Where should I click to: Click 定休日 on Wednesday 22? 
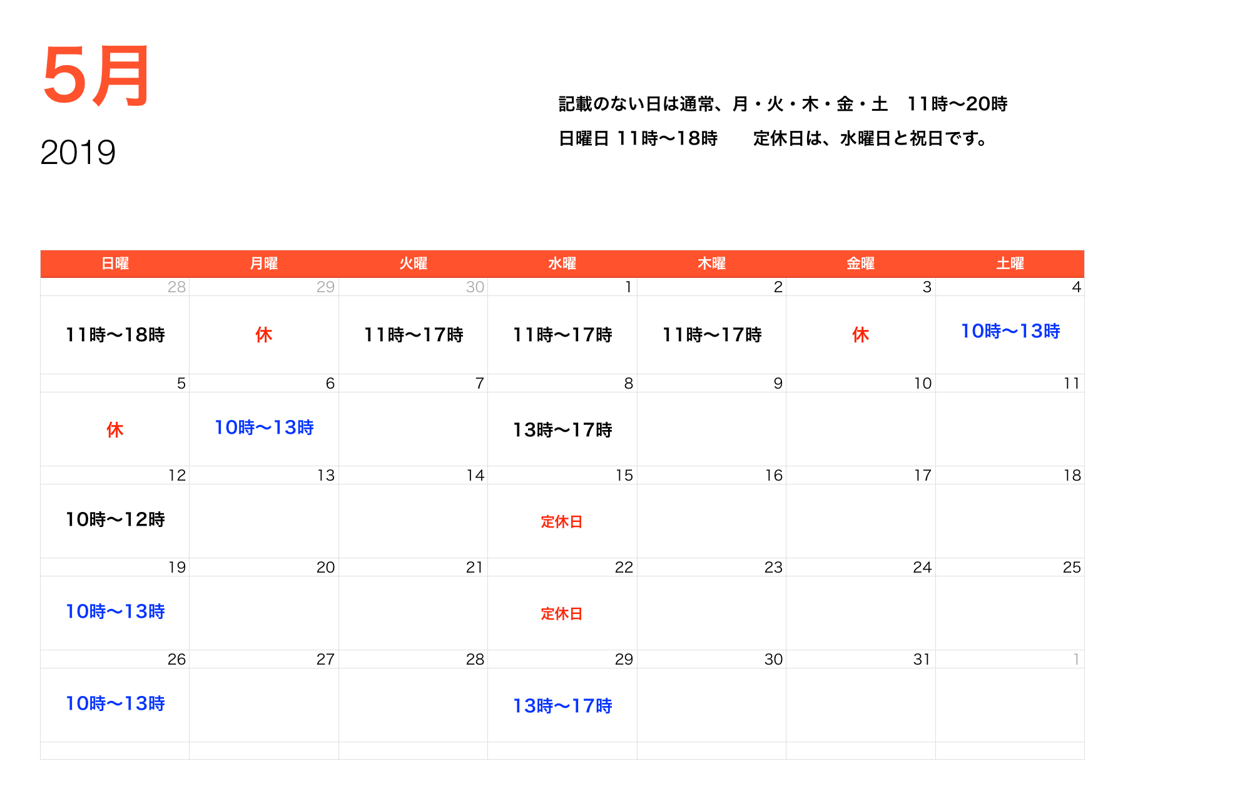562,614
